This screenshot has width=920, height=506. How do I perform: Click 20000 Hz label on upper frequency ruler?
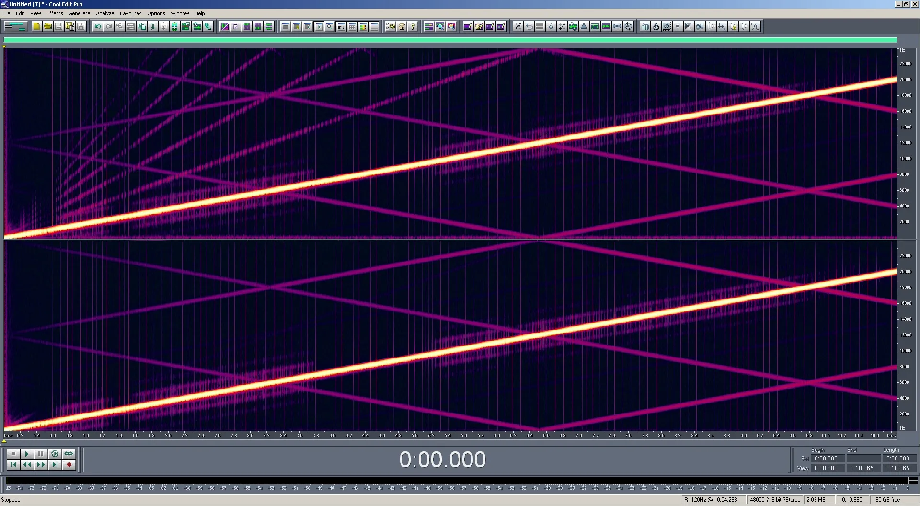(905, 80)
